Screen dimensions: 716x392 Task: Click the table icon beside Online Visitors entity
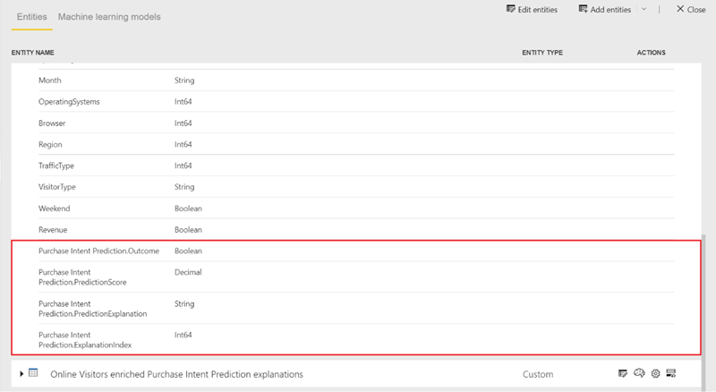coord(33,373)
